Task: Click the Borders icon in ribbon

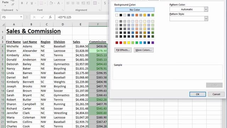Action: coord(41,3)
